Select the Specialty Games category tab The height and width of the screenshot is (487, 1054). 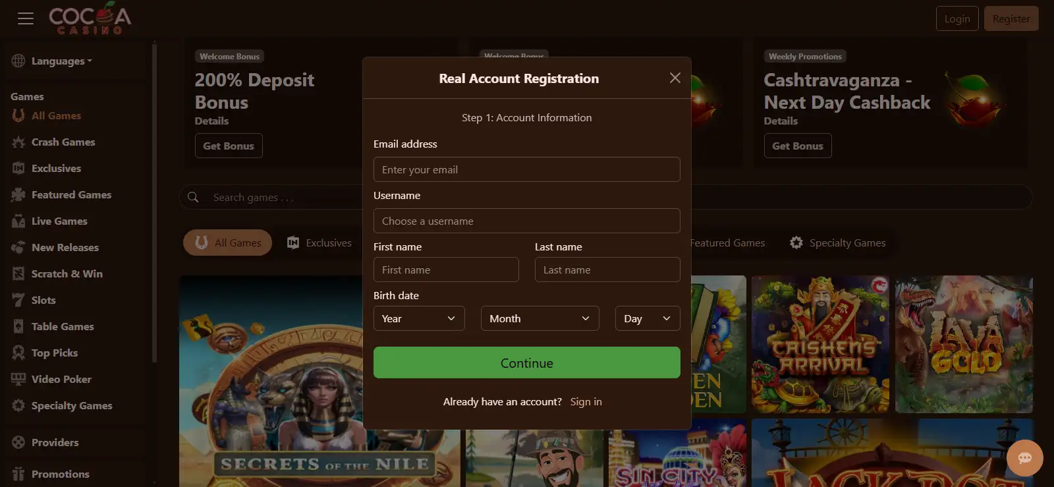click(838, 243)
